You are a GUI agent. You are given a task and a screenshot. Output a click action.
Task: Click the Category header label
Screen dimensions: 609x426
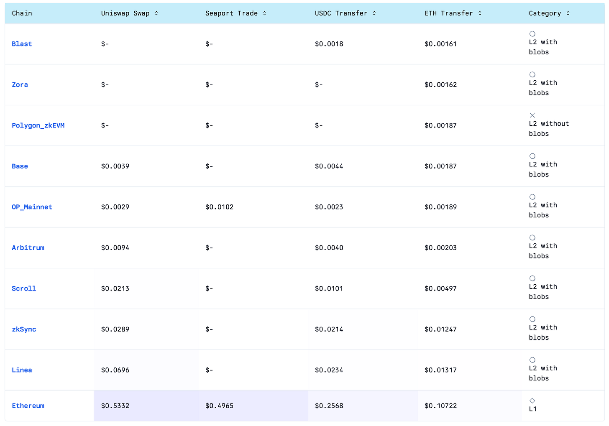pyautogui.click(x=545, y=13)
